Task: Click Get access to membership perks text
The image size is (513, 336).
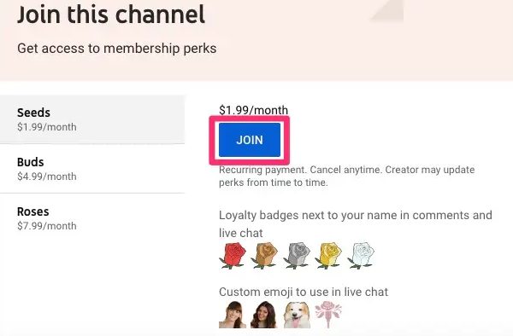Action: [x=117, y=49]
